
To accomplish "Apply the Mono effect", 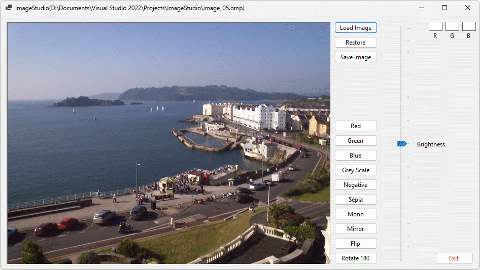I will click(x=356, y=214).
